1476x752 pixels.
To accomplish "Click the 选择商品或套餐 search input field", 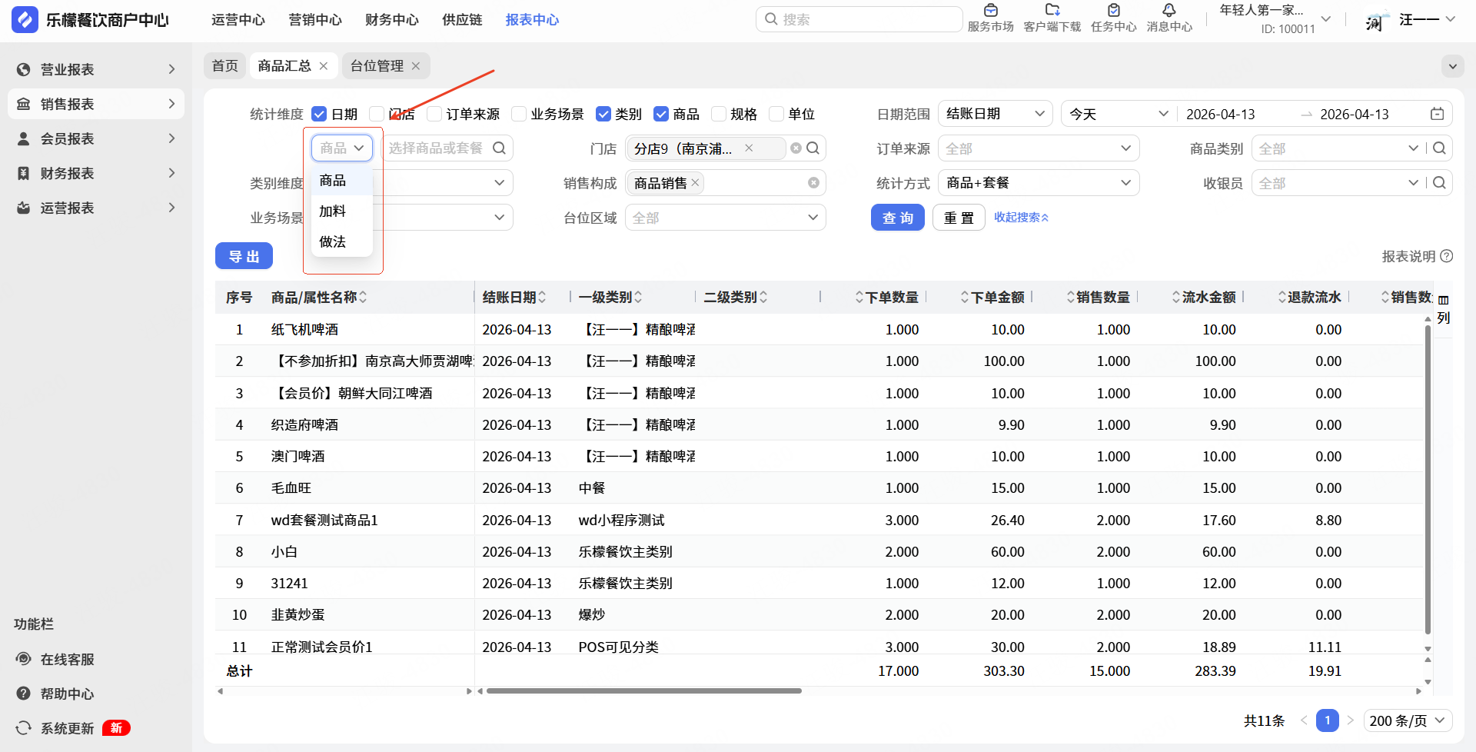I will 437,148.
